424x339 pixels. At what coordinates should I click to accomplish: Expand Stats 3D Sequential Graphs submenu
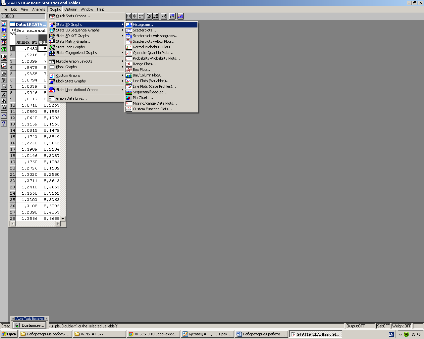pos(86,30)
